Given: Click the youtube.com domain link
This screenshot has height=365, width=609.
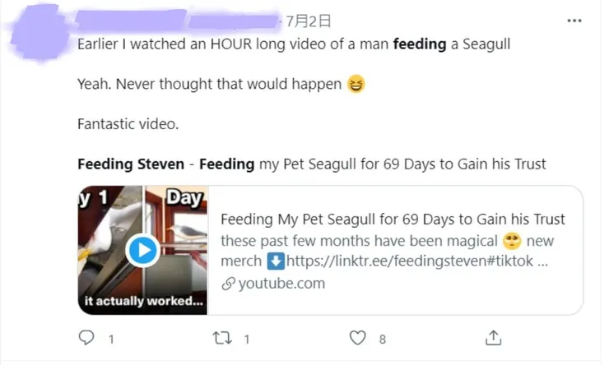Looking at the screenshot, I should click(281, 284).
